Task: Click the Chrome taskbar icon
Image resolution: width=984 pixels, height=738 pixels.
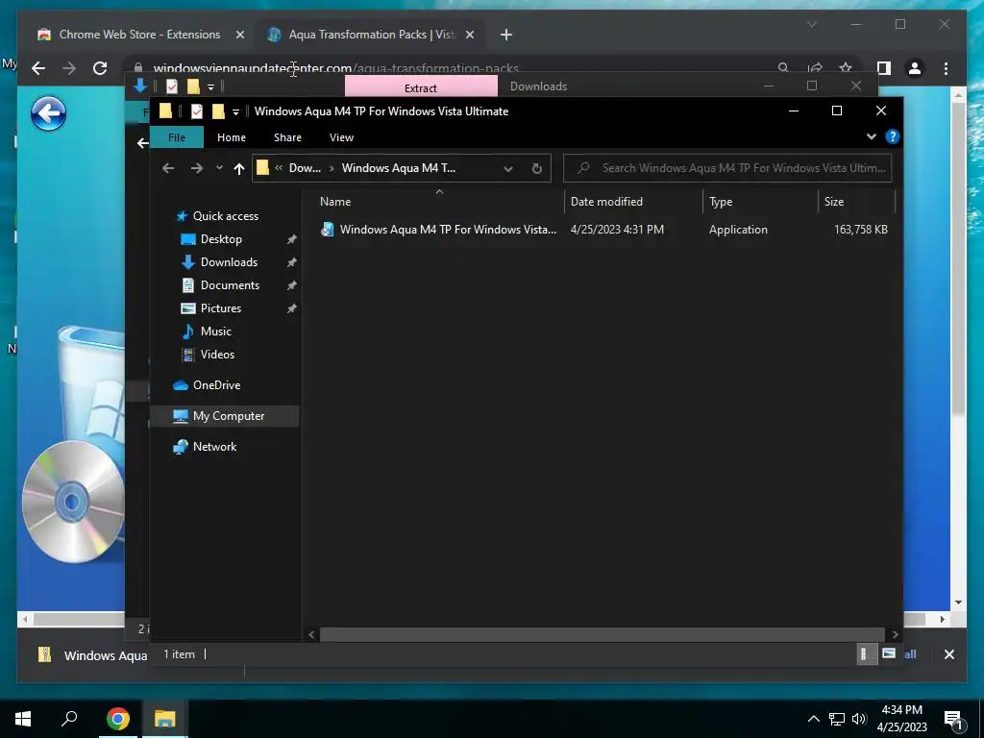Action: (117, 719)
